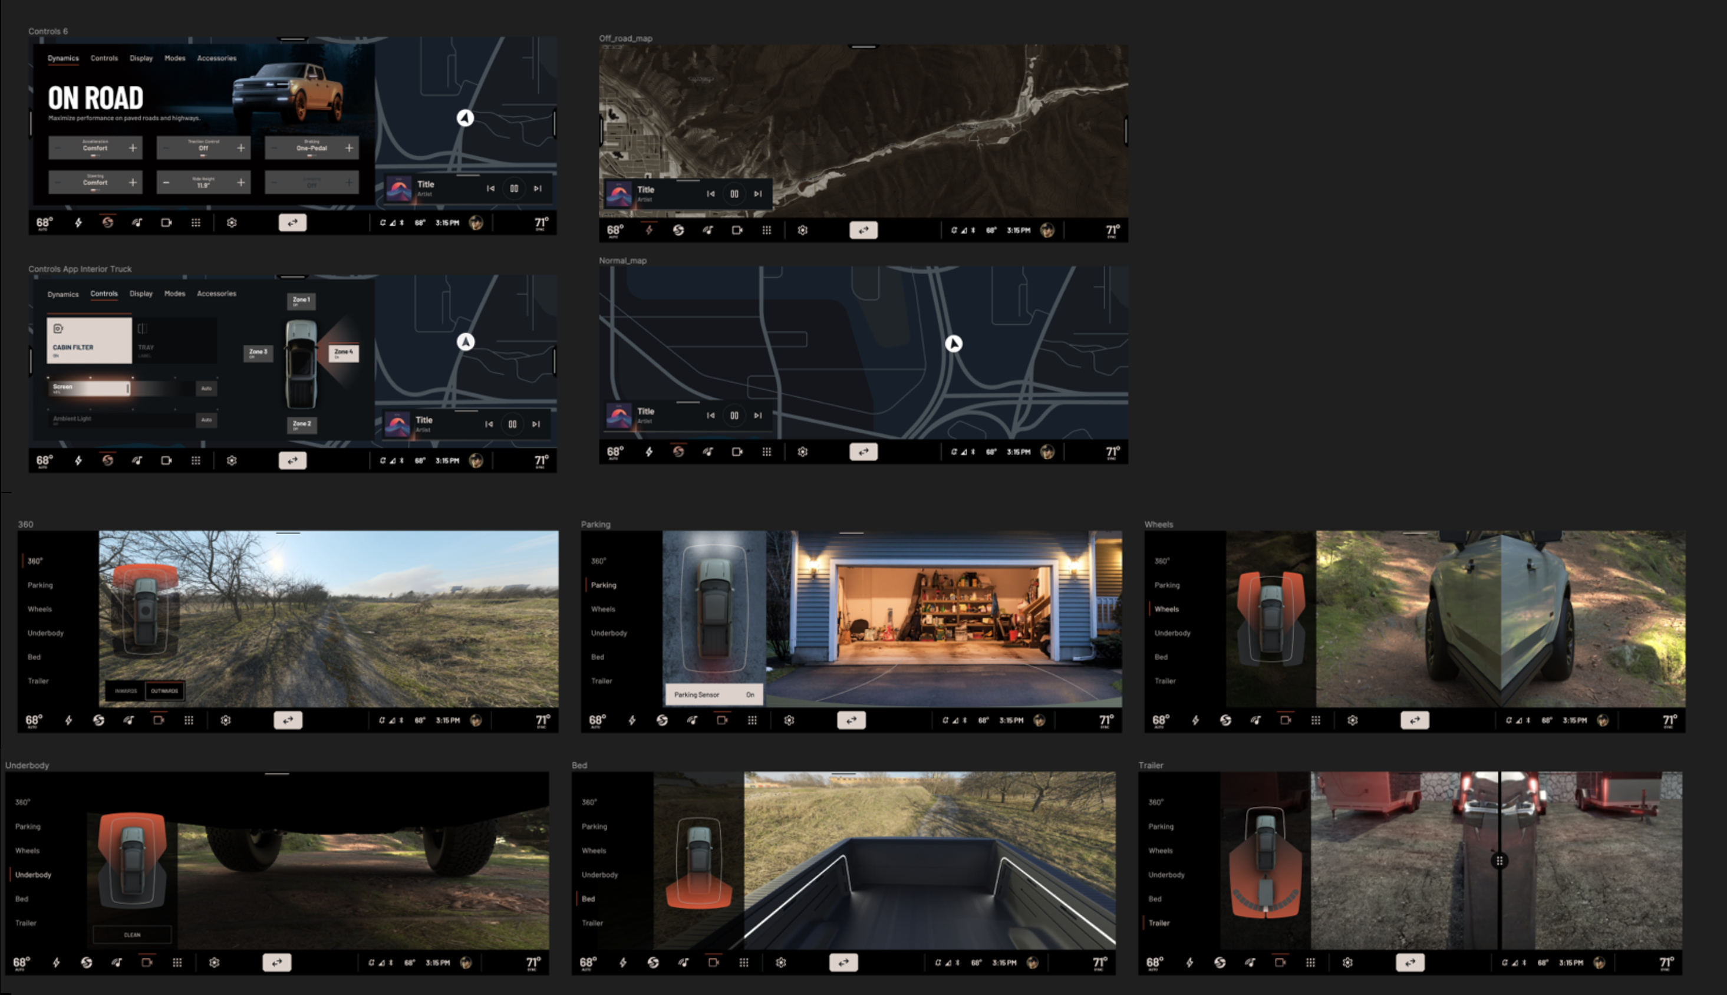Click driver profile avatar in Underbody frame

coord(466,963)
